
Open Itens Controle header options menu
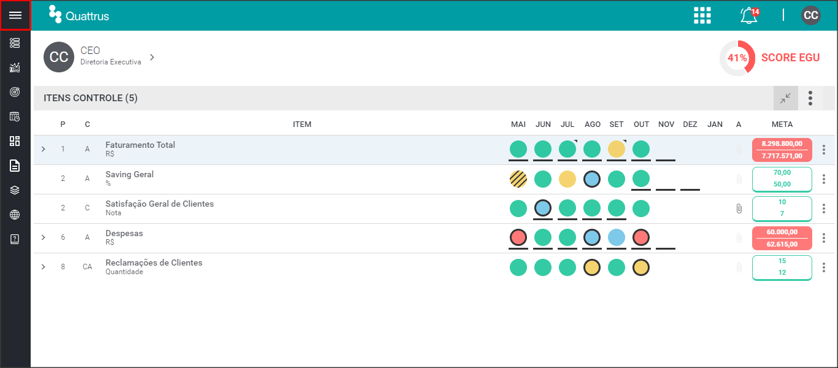pyautogui.click(x=810, y=98)
